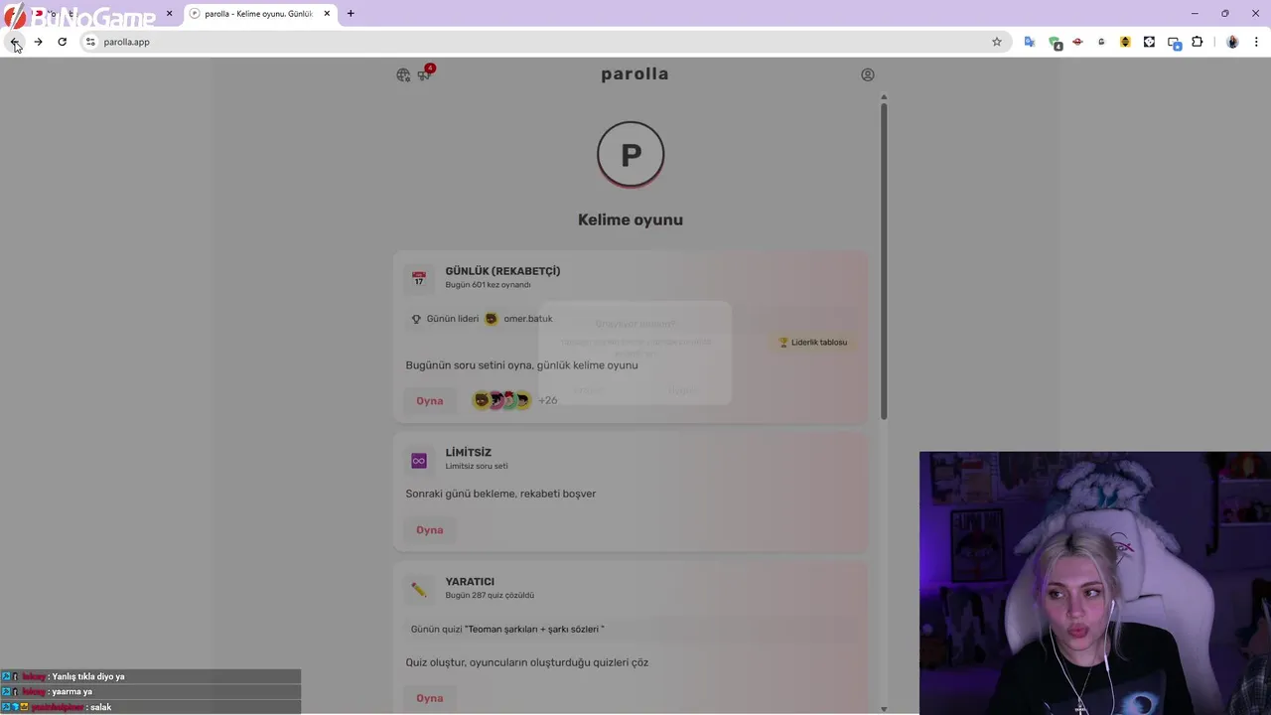The image size is (1271, 715).
Task: Click chat message salak
Action: (x=100, y=707)
